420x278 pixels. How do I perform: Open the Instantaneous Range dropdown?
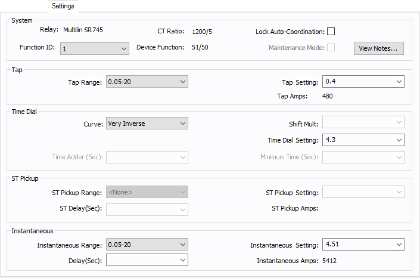[147, 244]
